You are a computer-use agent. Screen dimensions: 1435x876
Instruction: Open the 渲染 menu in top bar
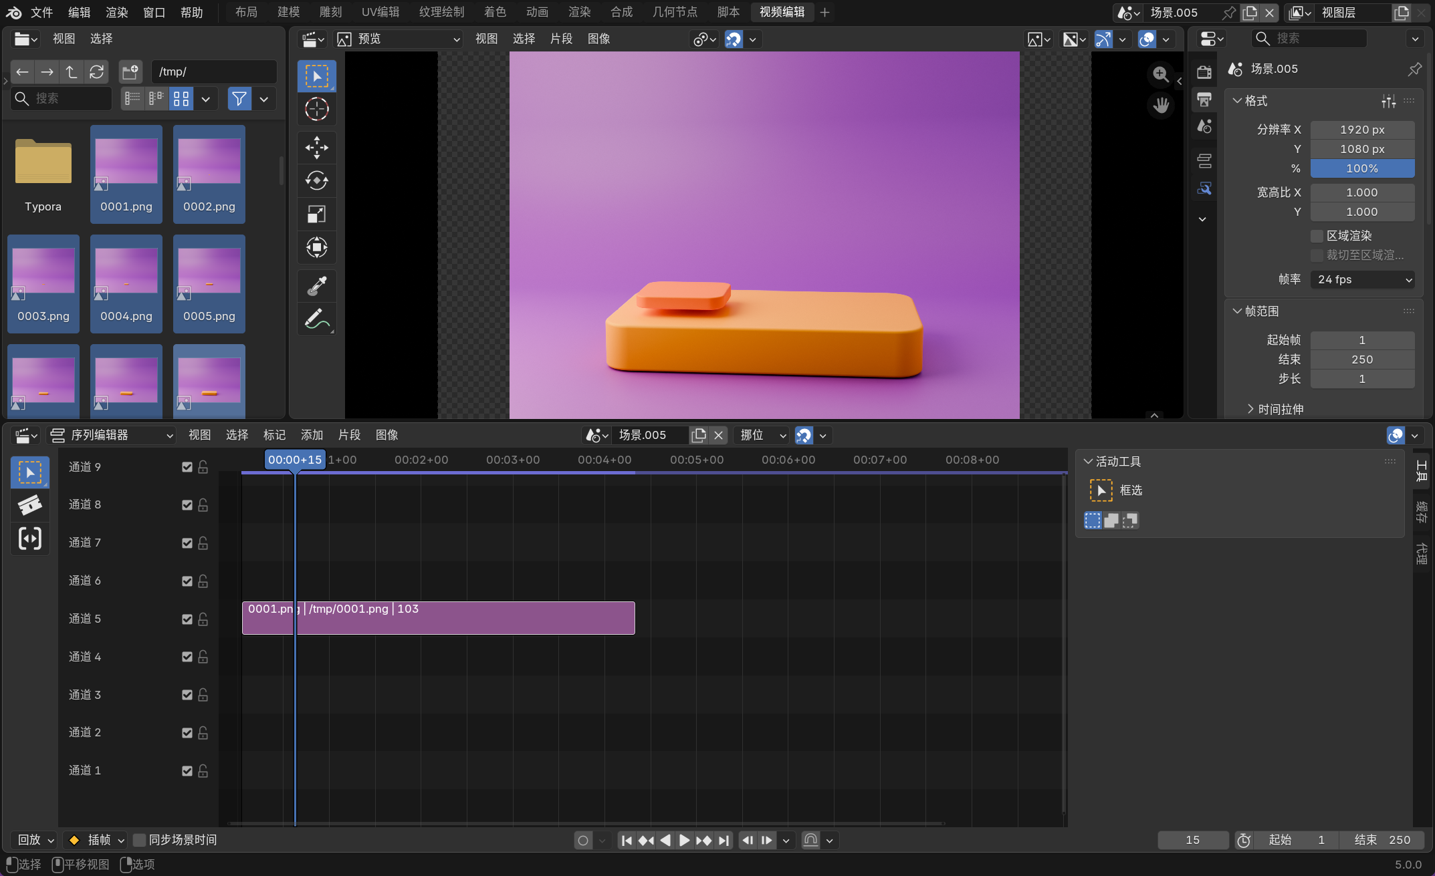116,12
